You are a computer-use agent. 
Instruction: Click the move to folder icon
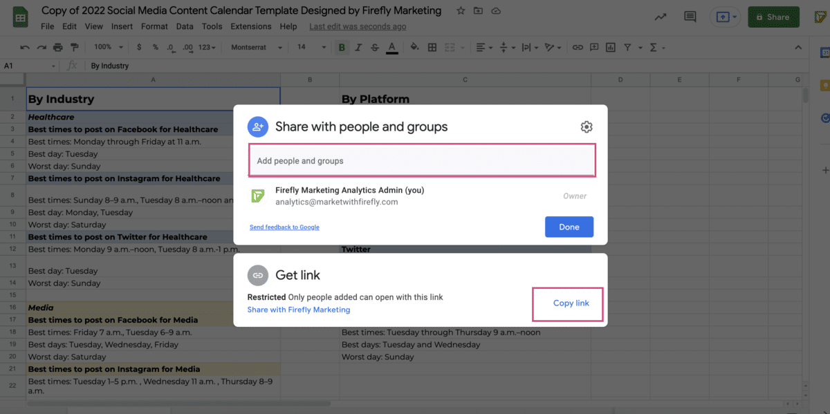[x=479, y=11]
